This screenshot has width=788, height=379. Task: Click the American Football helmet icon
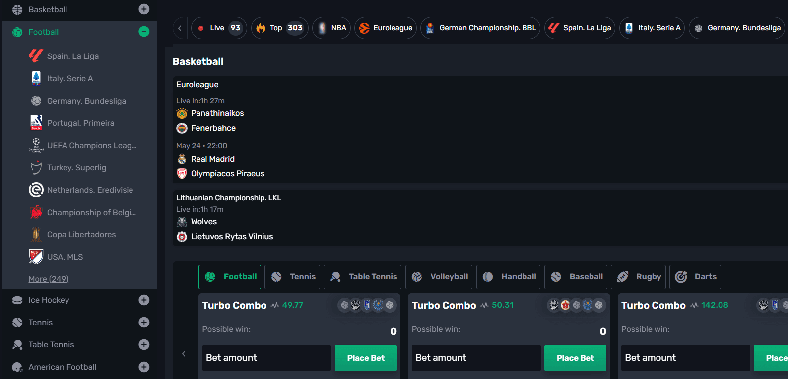click(17, 367)
